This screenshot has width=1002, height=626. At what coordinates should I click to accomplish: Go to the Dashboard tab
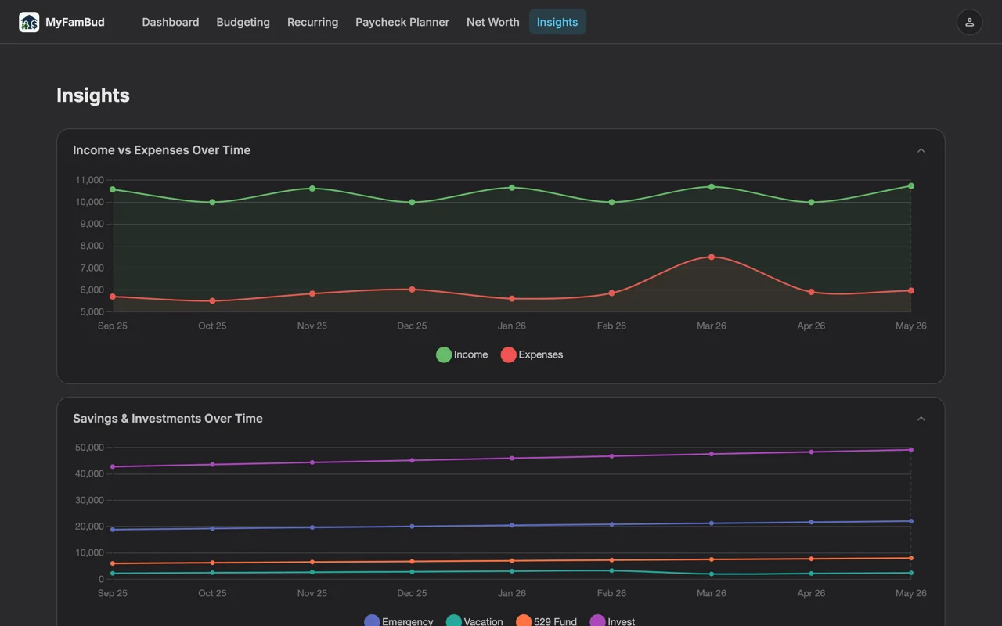click(x=171, y=22)
